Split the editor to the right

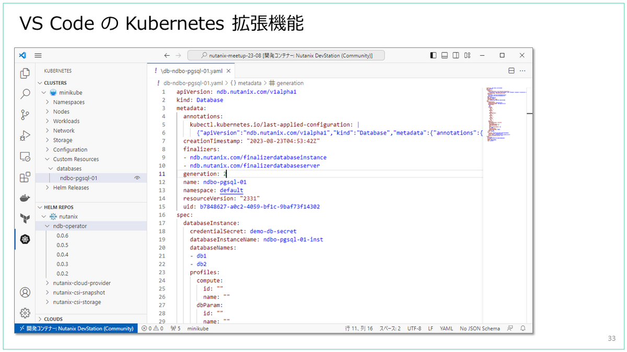512,71
